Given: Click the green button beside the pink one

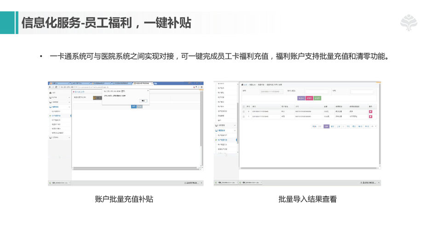Looking at the screenshot, I should coord(317,98).
